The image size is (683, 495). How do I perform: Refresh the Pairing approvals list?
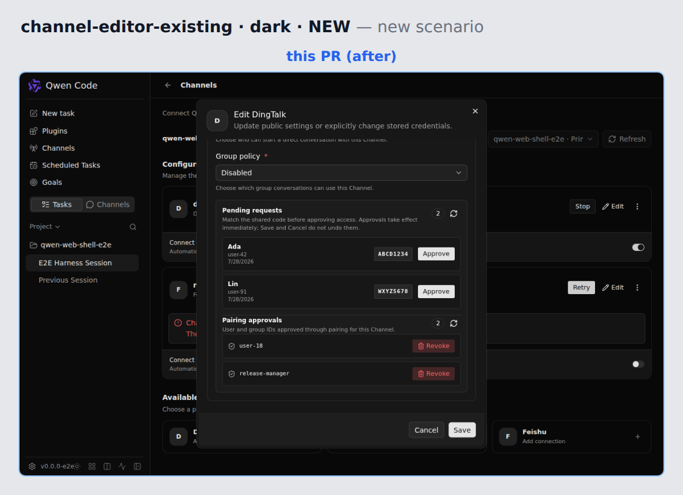coord(454,323)
